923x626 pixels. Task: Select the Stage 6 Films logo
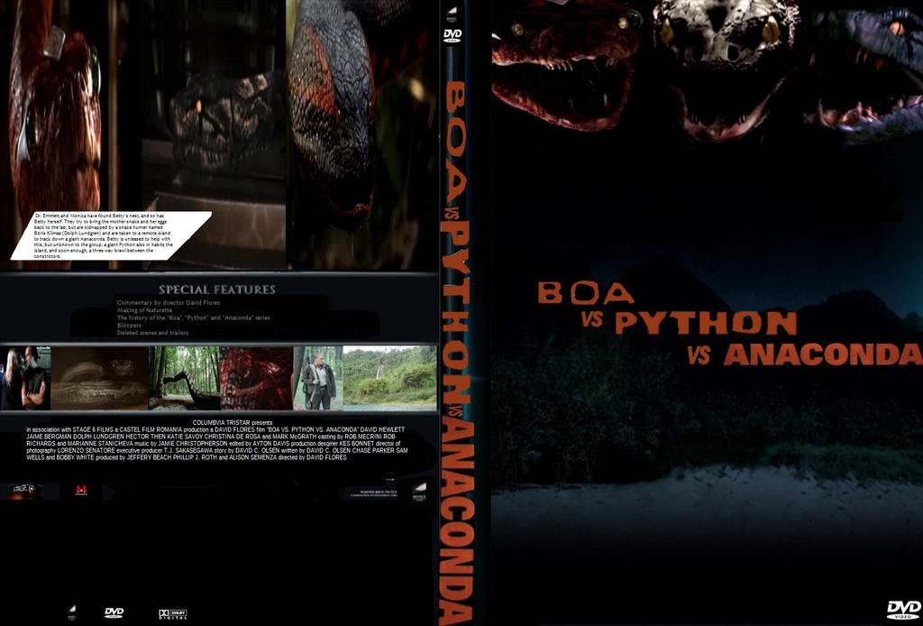27,488
